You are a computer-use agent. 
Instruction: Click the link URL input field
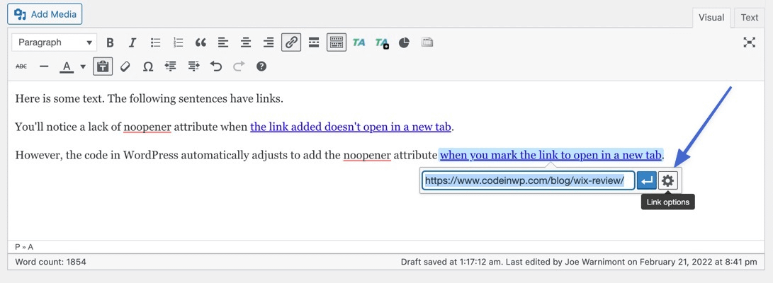tap(528, 180)
